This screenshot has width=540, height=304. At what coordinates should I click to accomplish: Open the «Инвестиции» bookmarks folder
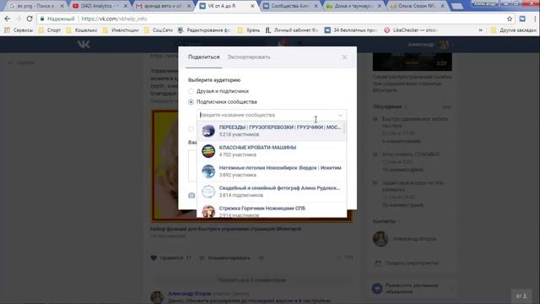(121, 30)
